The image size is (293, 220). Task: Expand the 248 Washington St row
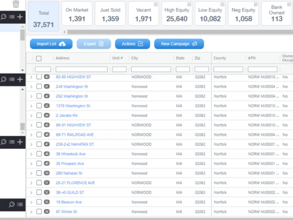(x=31, y=87)
